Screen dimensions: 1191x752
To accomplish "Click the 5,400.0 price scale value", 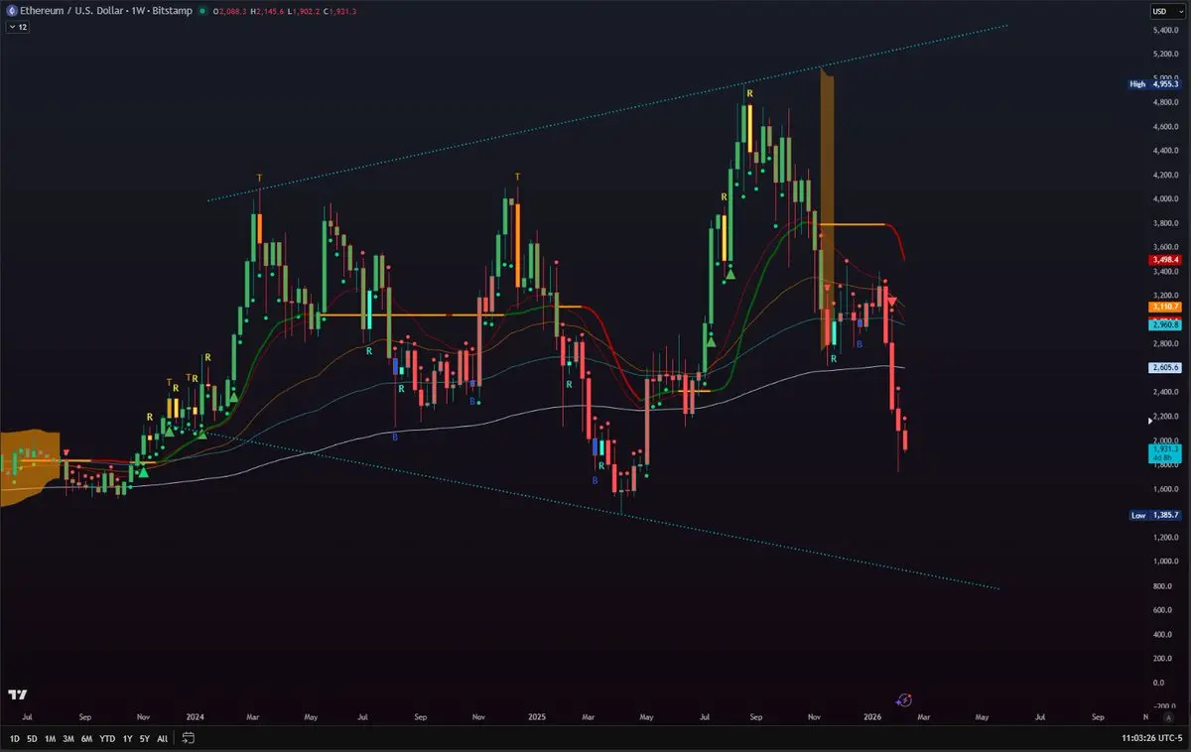I will coord(1165,30).
